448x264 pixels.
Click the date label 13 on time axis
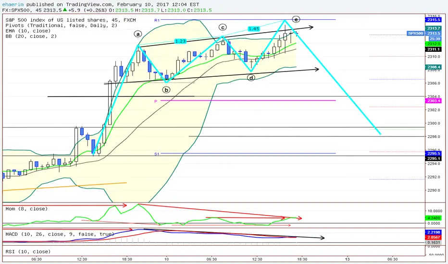(347, 259)
